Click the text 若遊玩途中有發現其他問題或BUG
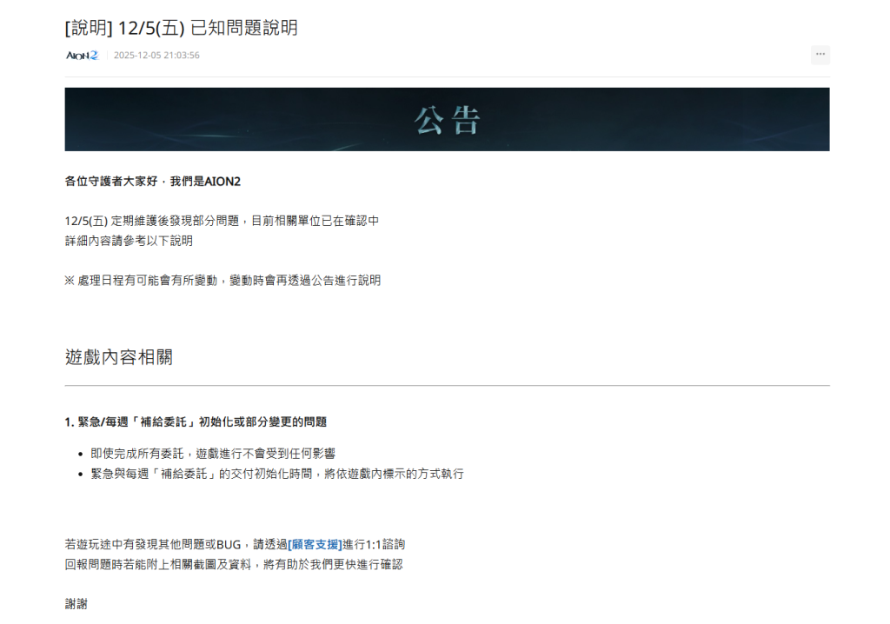 point(152,544)
